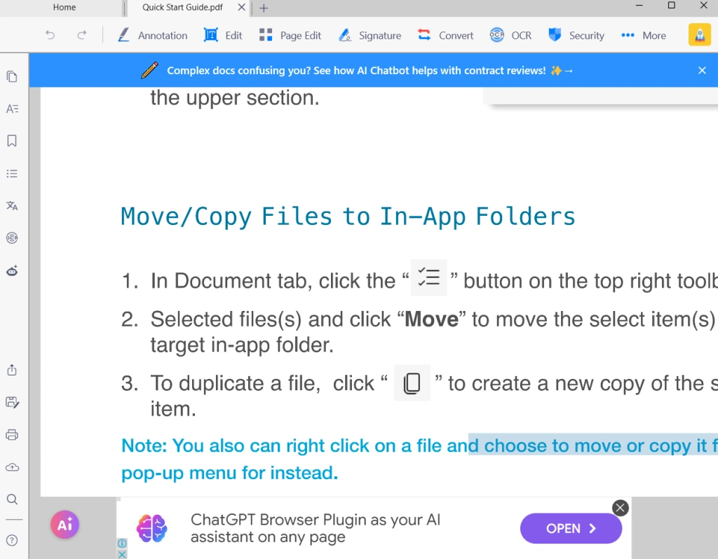Click the bold word "Move" in step 2

pos(431,319)
